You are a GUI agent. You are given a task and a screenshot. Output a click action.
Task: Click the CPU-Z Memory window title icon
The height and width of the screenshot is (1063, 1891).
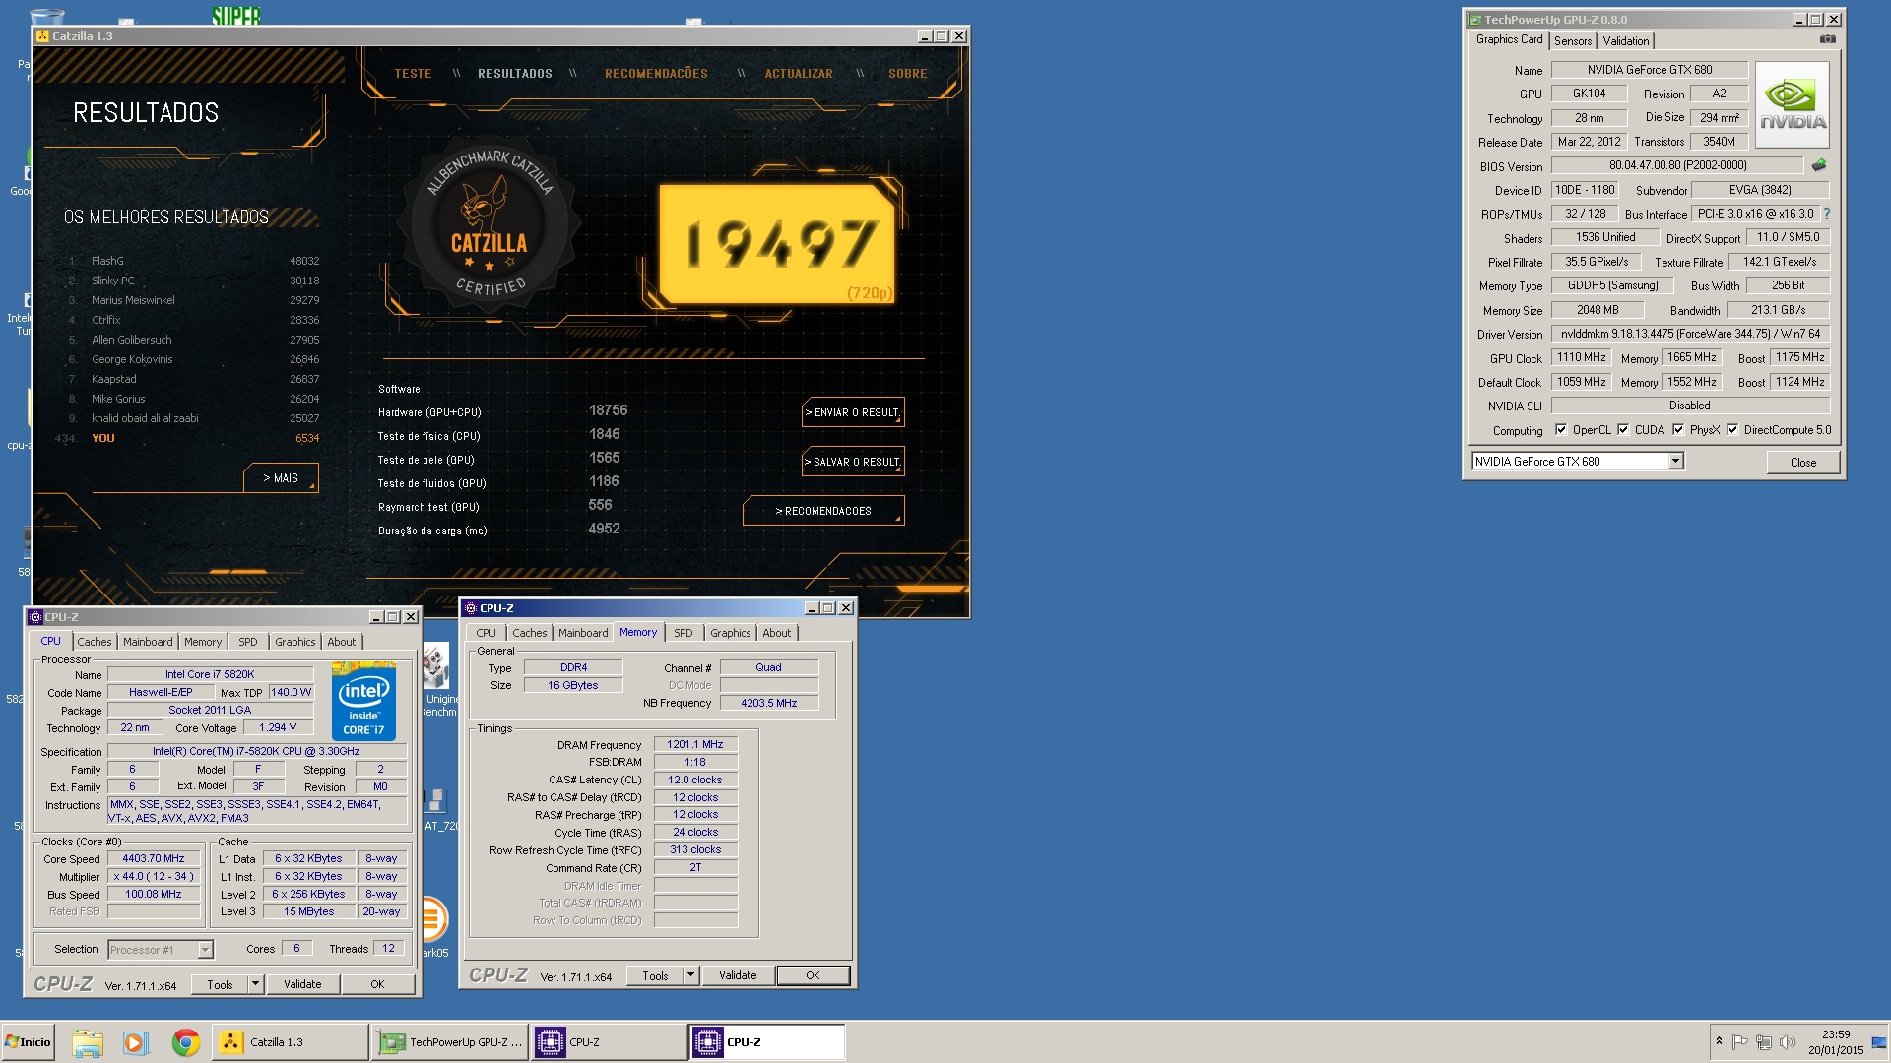click(x=471, y=608)
